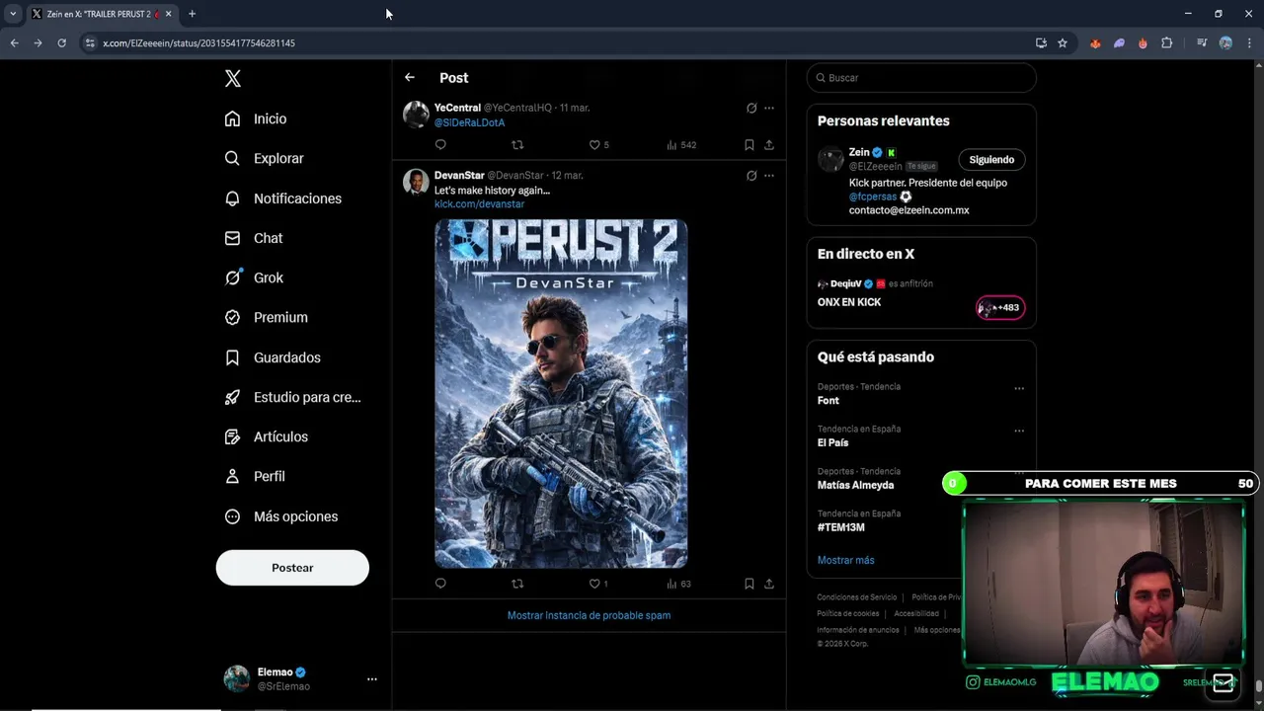
Task: Open the browser Extensions puzzle icon
Action: (x=1166, y=43)
